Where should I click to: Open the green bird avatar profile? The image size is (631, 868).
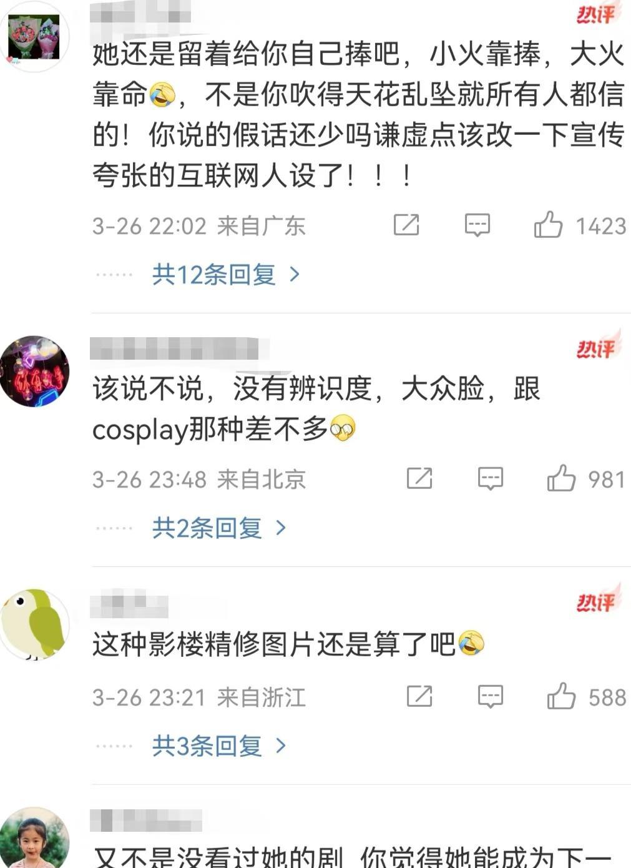click(x=34, y=624)
